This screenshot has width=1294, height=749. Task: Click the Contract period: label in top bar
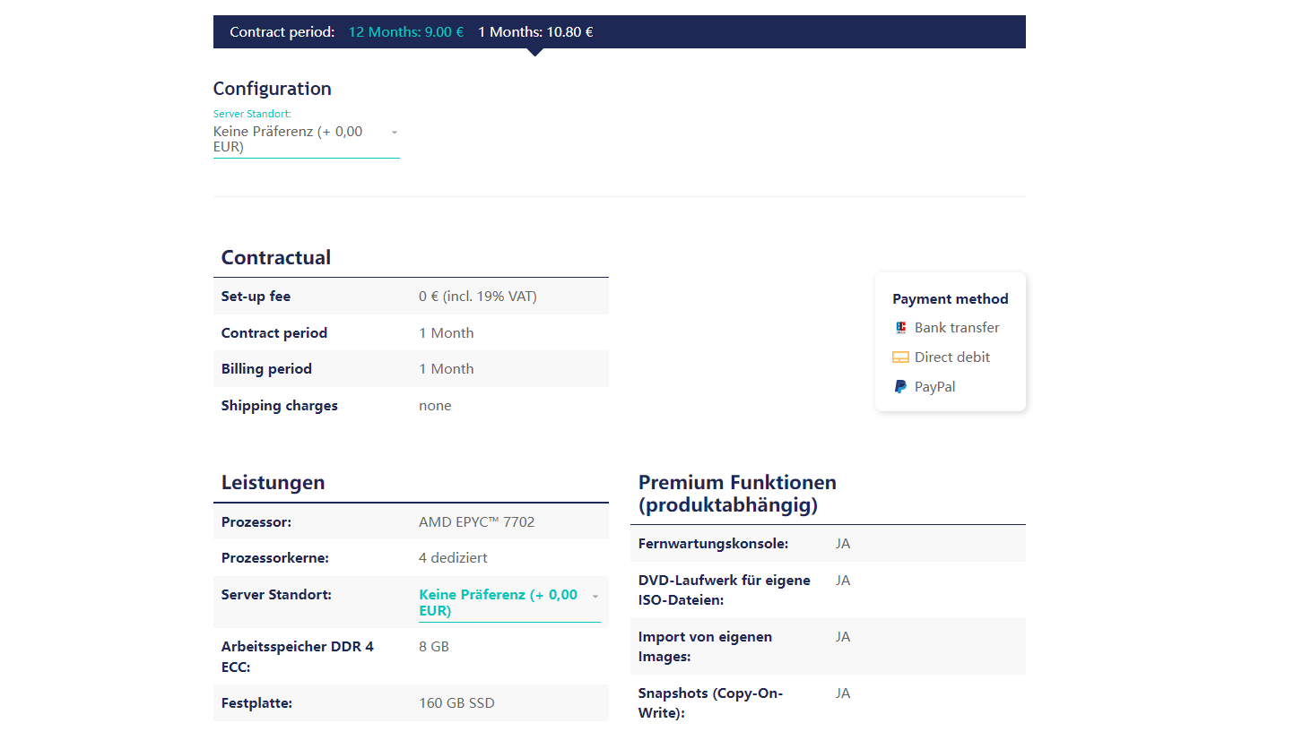point(282,32)
